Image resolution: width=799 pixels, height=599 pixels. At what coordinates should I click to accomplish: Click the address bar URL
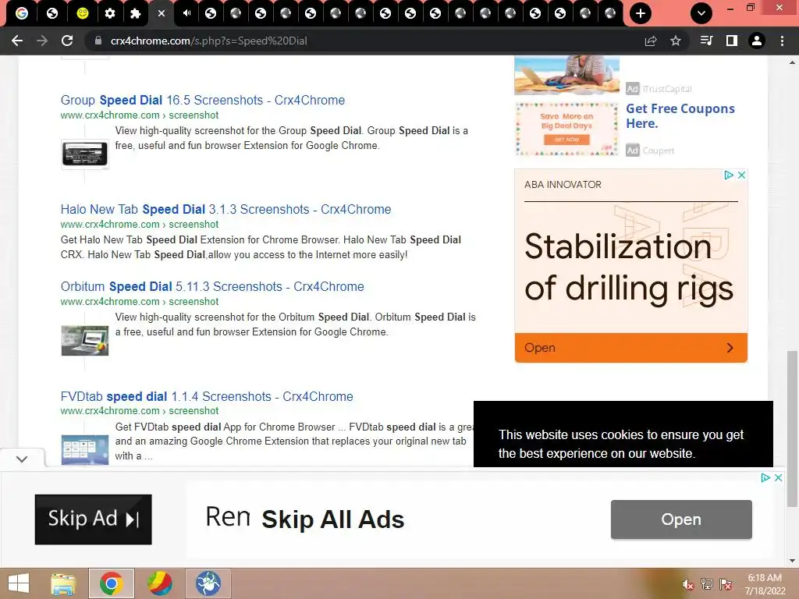[209, 41]
